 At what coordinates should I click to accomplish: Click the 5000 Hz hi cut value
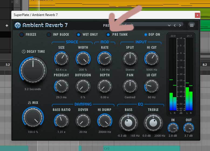tap(152, 70)
